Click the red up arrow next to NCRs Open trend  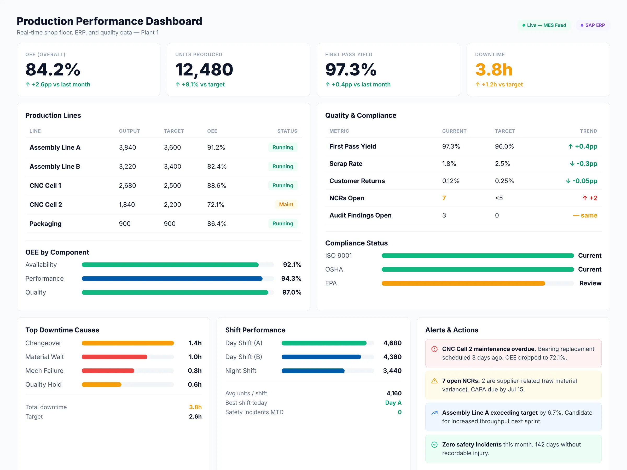click(585, 198)
